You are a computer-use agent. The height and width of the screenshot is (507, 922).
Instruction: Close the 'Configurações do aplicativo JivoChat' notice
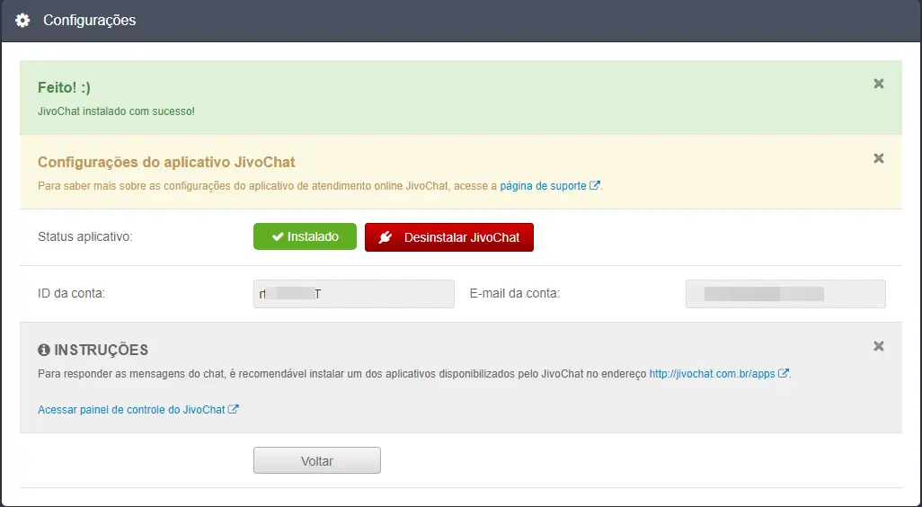(879, 158)
